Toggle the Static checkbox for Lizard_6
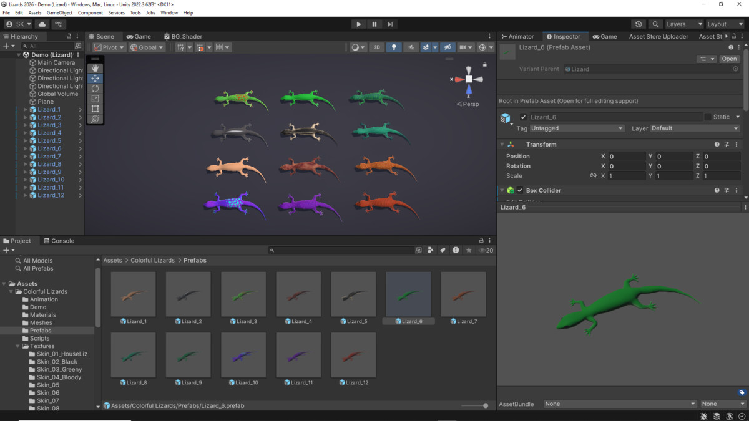 708,117
